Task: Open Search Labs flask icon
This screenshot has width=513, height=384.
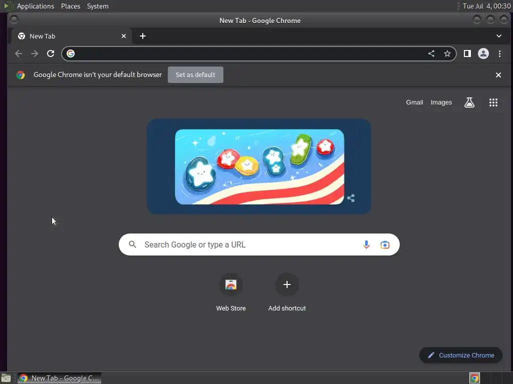Action: pos(469,102)
